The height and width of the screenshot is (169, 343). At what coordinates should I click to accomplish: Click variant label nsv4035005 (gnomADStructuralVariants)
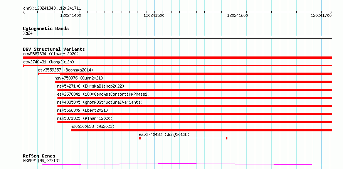(x=100, y=102)
